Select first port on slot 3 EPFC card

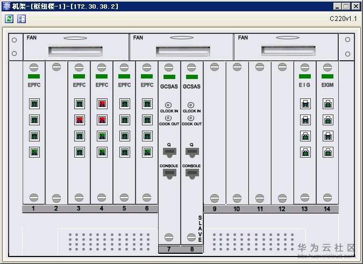pyautogui.click(x=80, y=104)
